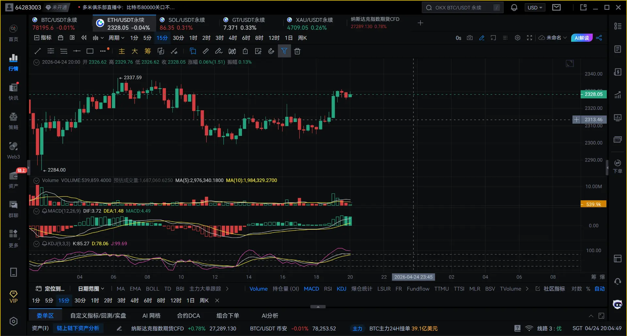Viewport: 627px width, 336px height.
Task: Switch to SOL/USDT永续 tab
Action: [187, 23]
